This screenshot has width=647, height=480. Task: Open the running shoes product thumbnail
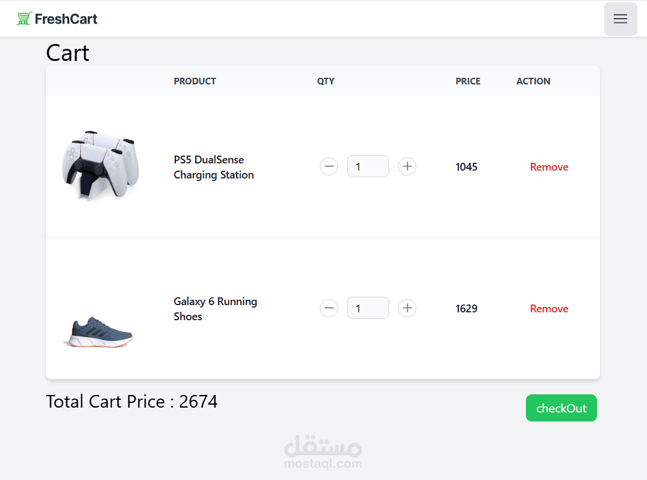click(x=98, y=332)
